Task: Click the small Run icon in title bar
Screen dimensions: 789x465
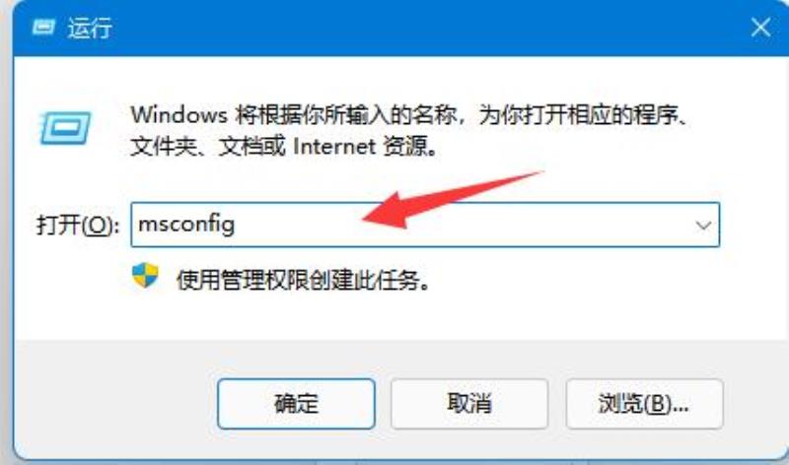Action: pyautogui.click(x=42, y=28)
